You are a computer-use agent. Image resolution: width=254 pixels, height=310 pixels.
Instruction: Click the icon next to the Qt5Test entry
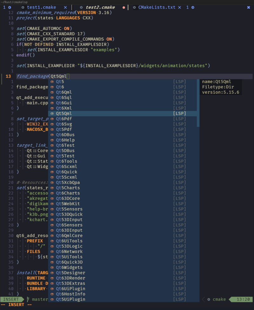[51, 156]
